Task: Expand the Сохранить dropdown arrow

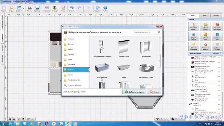Action: point(24,9)
